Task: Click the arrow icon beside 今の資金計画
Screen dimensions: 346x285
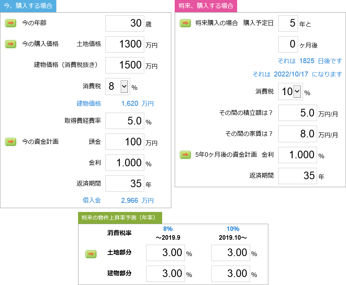Action: tap(10, 142)
